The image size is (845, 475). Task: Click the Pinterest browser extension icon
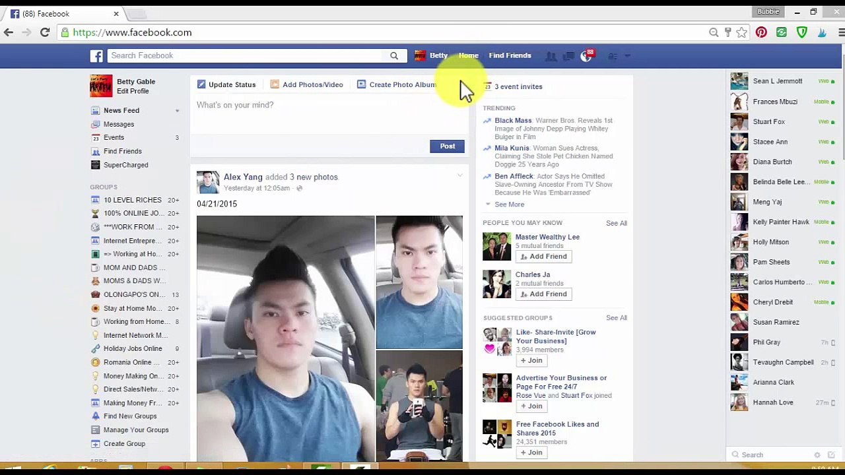coord(761,32)
